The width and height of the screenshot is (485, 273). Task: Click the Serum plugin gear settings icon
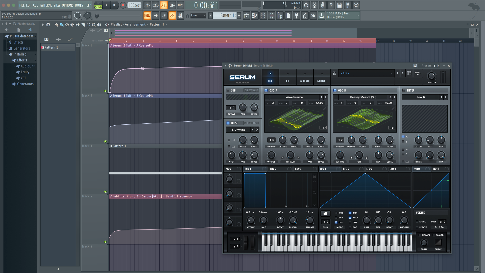click(230, 66)
